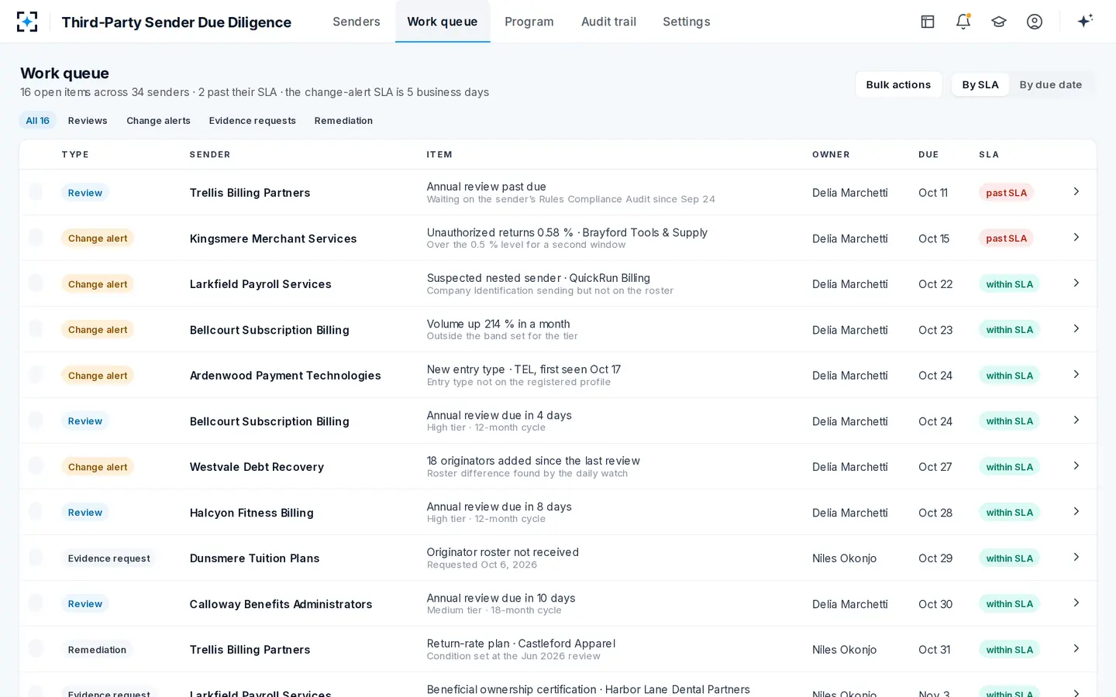
Task: Expand the Annual review past due row chevron
Action: (1076, 191)
